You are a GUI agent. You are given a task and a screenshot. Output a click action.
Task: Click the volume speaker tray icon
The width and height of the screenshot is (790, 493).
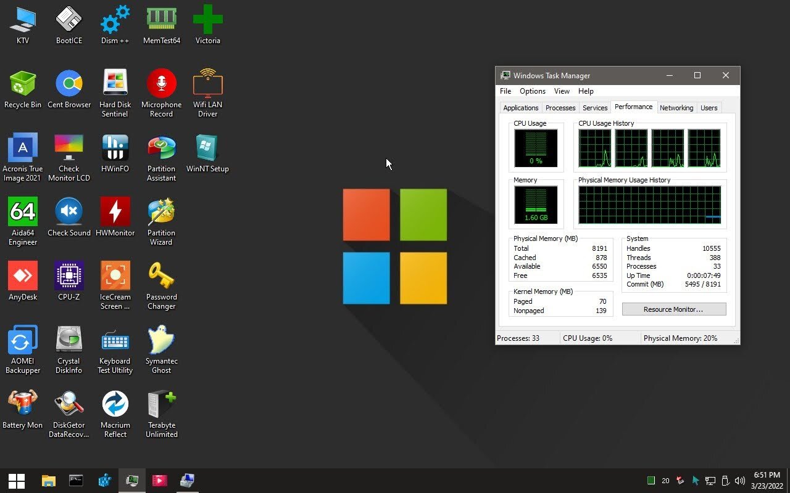[739, 481]
